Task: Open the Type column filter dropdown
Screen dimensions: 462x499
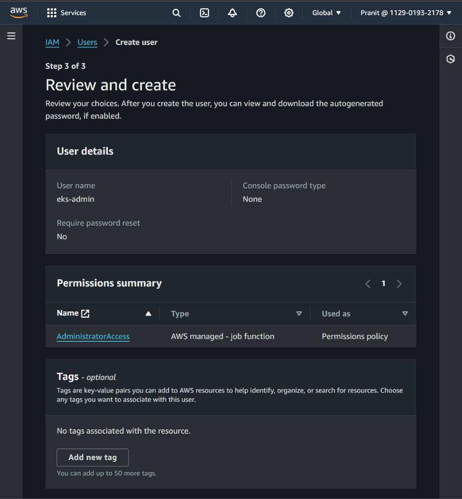Action: [x=300, y=313]
